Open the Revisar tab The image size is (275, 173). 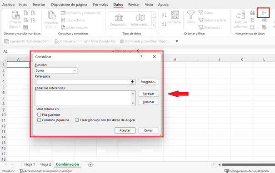pos(134,5)
